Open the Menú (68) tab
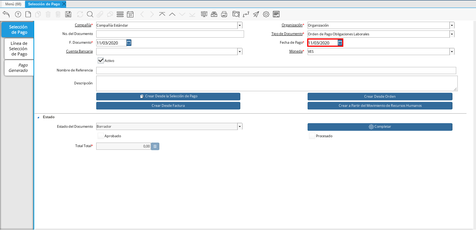The height and width of the screenshot is (230, 476). click(13, 4)
